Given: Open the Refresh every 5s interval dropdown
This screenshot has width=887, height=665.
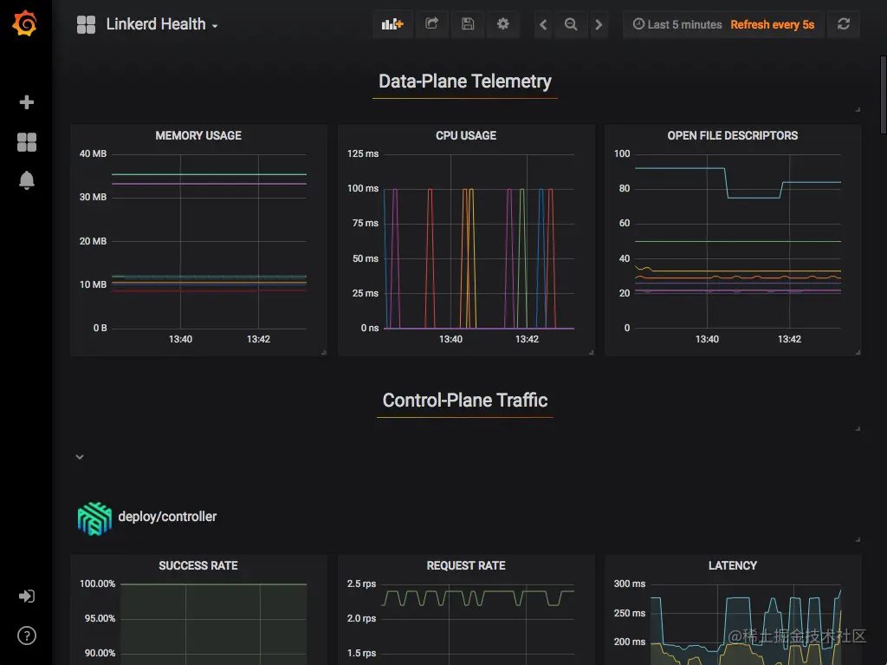Looking at the screenshot, I should (x=772, y=24).
